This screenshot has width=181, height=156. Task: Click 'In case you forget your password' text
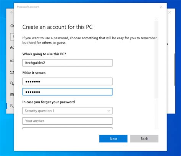48,102
